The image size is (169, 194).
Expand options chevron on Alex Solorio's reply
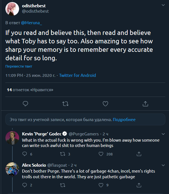[163, 165]
